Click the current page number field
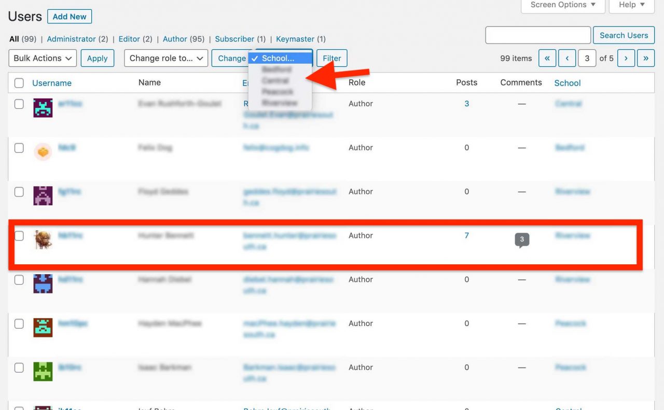Screen dimensions: 664x410 (587, 58)
